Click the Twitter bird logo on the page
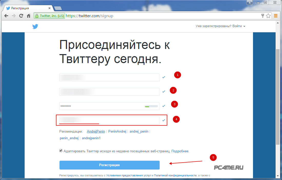 [x=35, y=26]
